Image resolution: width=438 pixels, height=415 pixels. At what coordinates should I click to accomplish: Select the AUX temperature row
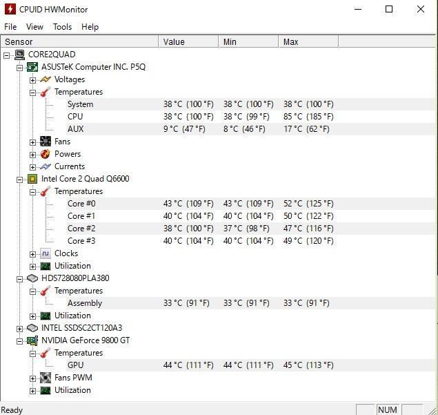point(251,129)
